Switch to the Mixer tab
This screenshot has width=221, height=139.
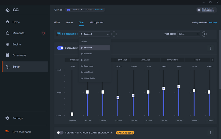click(57, 22)
